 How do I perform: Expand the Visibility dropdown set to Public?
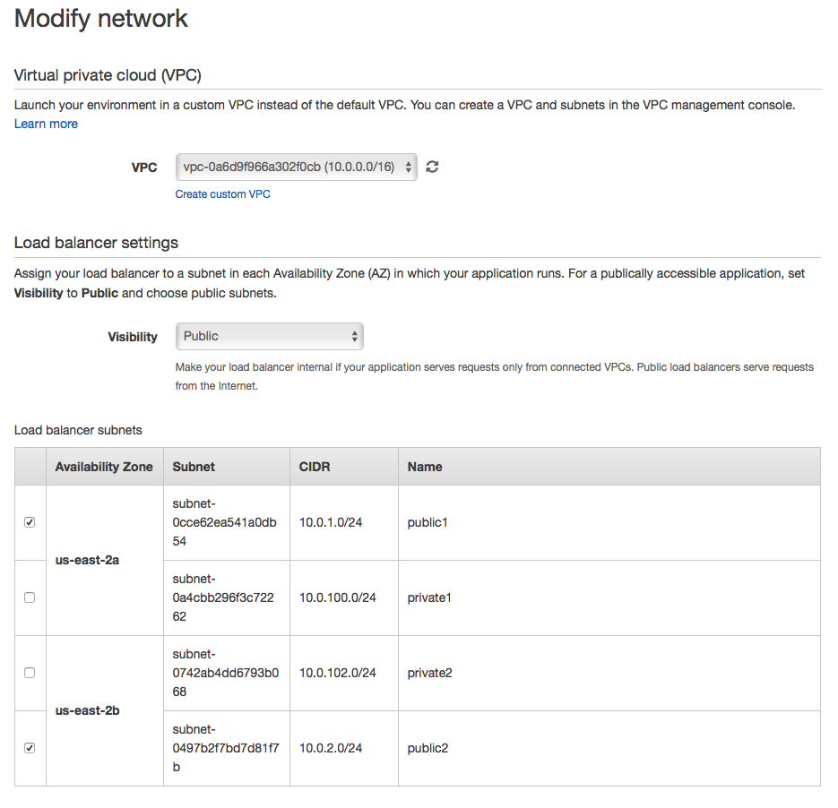tap(270, 336)
